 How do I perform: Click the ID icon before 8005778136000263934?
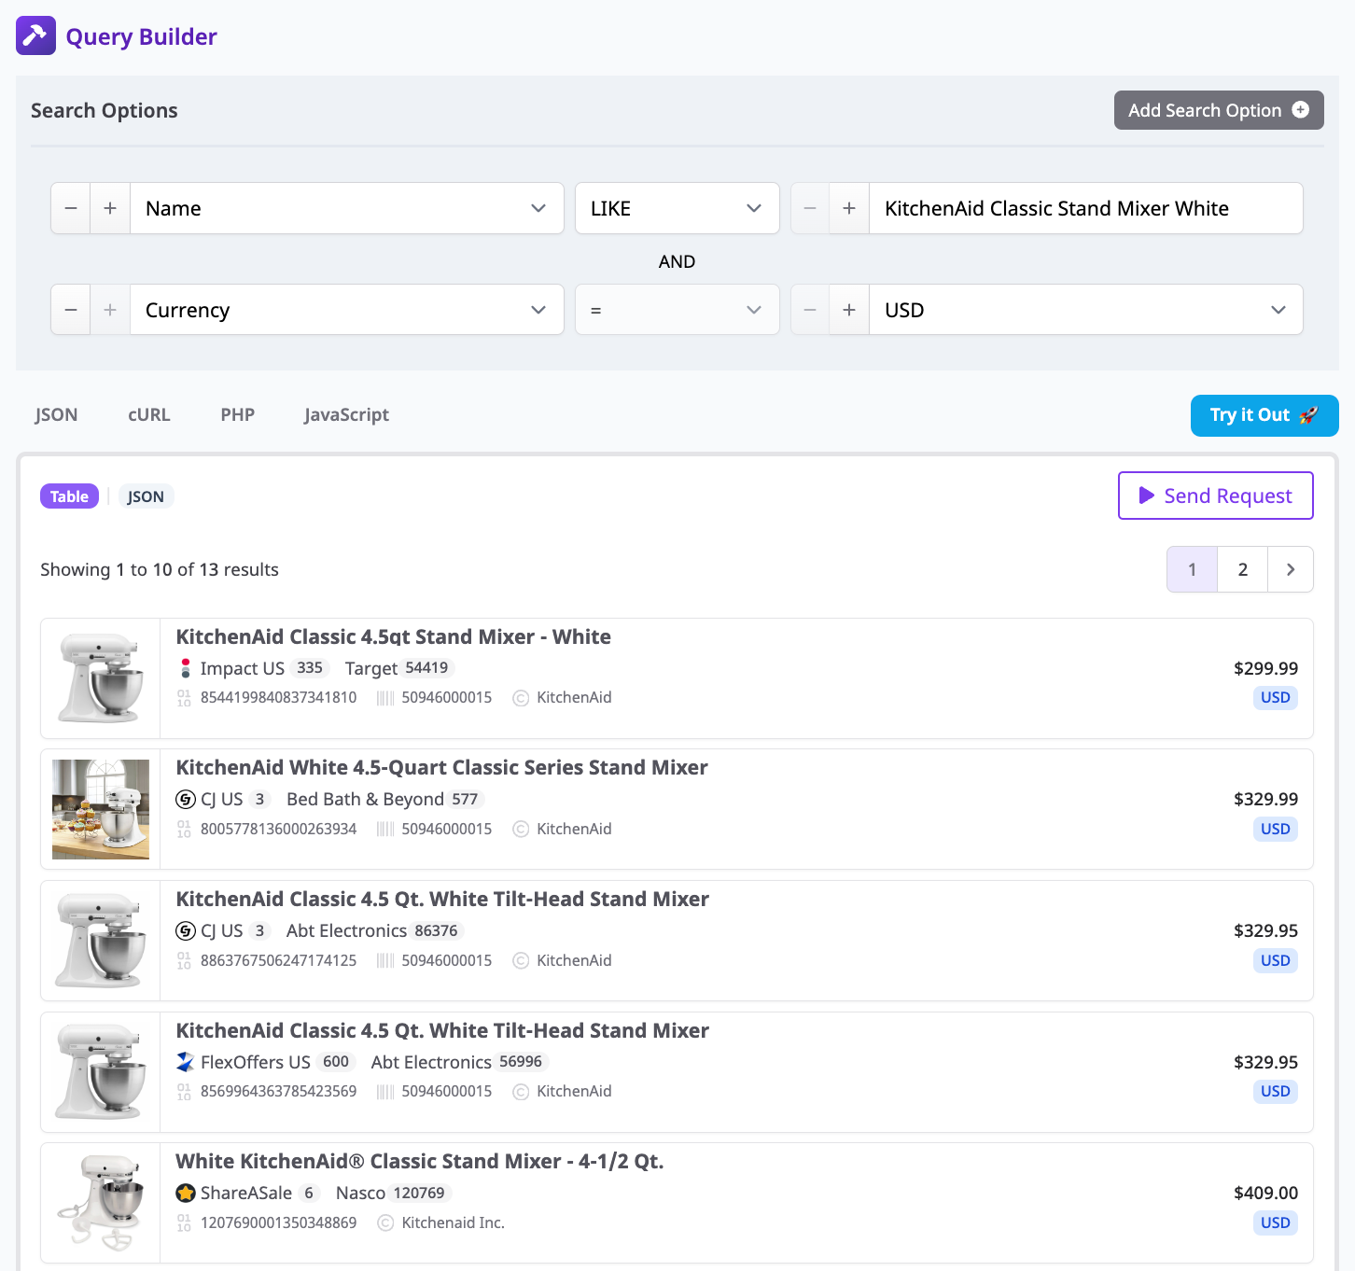click(184, 830)
